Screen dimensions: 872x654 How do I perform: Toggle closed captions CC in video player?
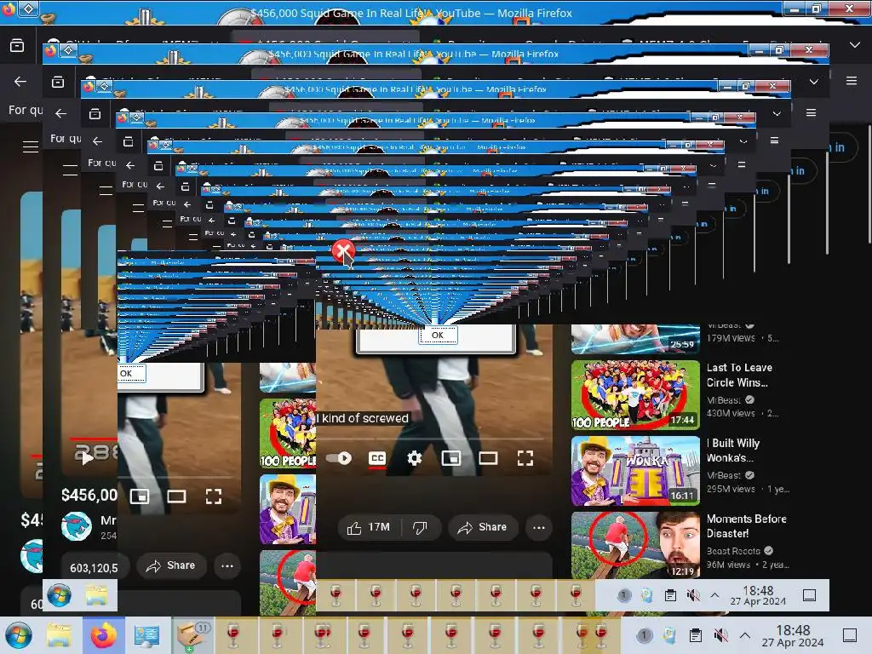pos(377,458)
